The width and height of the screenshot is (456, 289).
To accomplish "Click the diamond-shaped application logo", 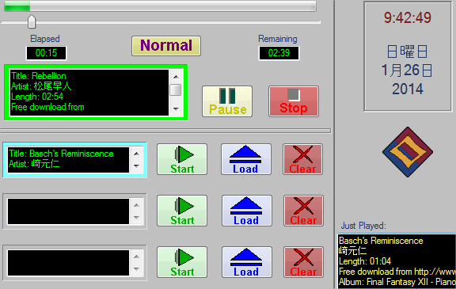I will pos(408,152).
